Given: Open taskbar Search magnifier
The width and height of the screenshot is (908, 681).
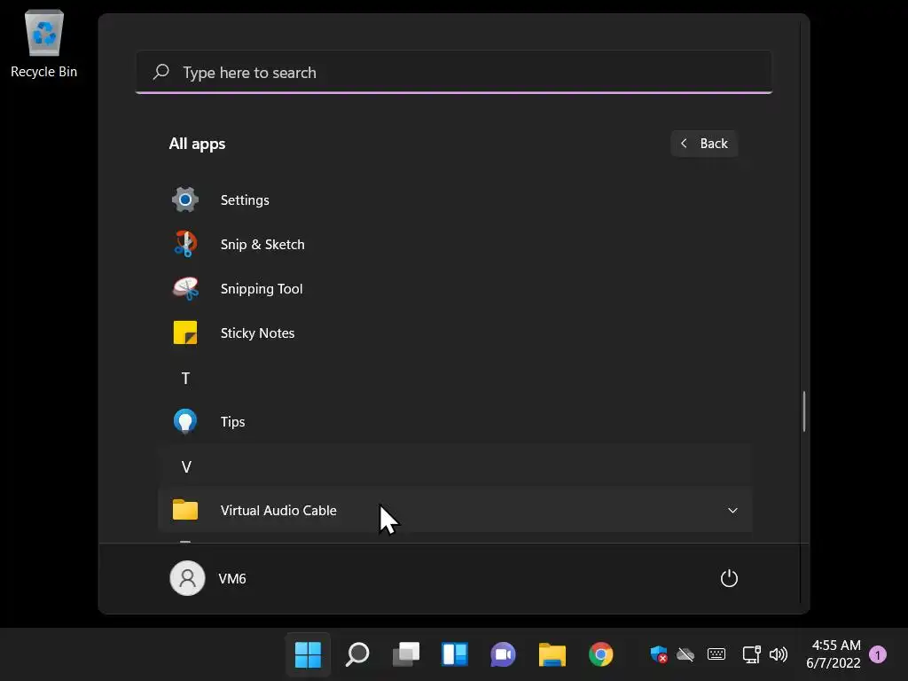Looking at the screenshot, I should (357, 655).
